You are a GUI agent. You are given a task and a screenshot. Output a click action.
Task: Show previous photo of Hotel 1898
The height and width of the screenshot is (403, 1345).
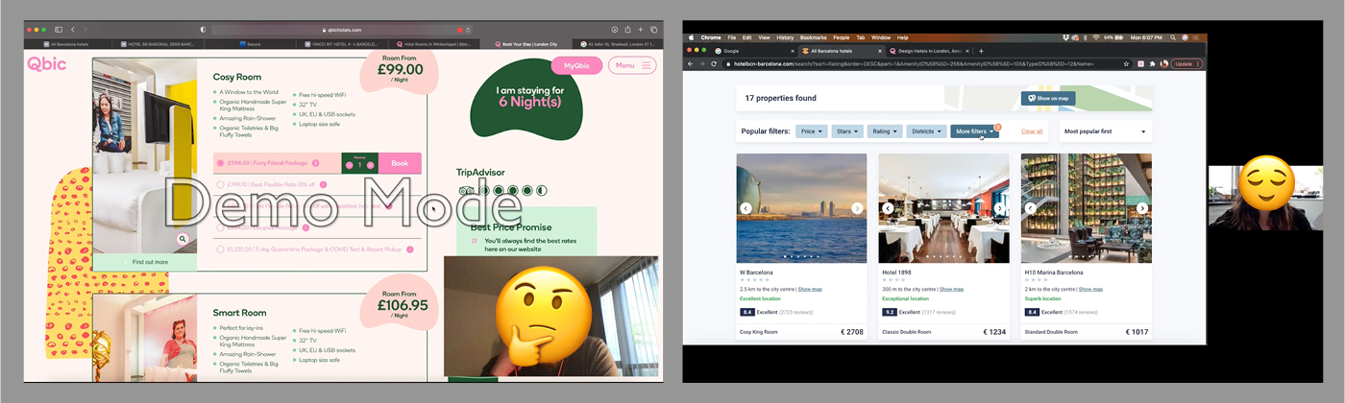point(888,208)
